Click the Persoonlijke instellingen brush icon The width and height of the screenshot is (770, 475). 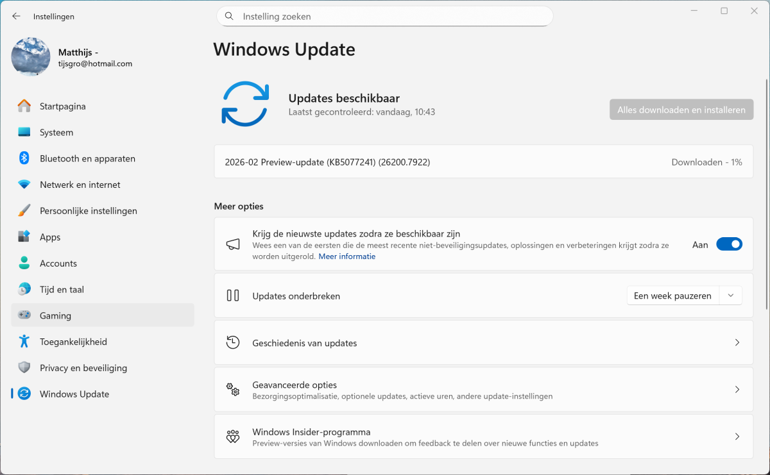[24, 211]
